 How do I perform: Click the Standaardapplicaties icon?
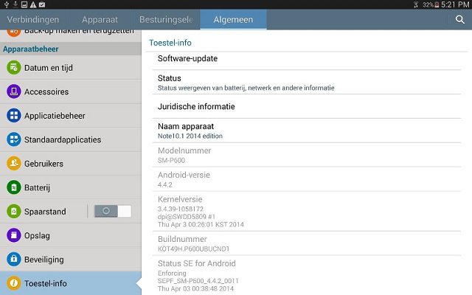[x=14, y=139]
